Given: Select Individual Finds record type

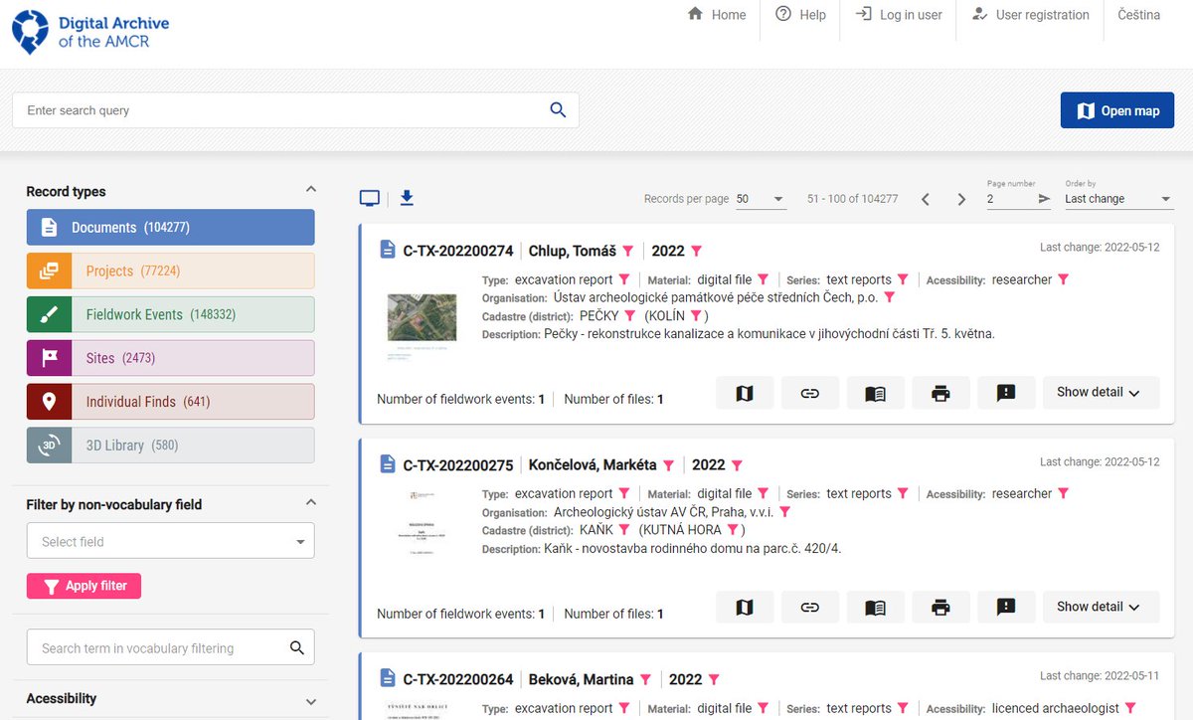Looking at the screenshot, I should point(170,402).
